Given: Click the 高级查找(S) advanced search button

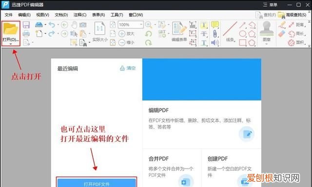Looking at the screenshot, I should pyautogui.click(x=292, y=15).
